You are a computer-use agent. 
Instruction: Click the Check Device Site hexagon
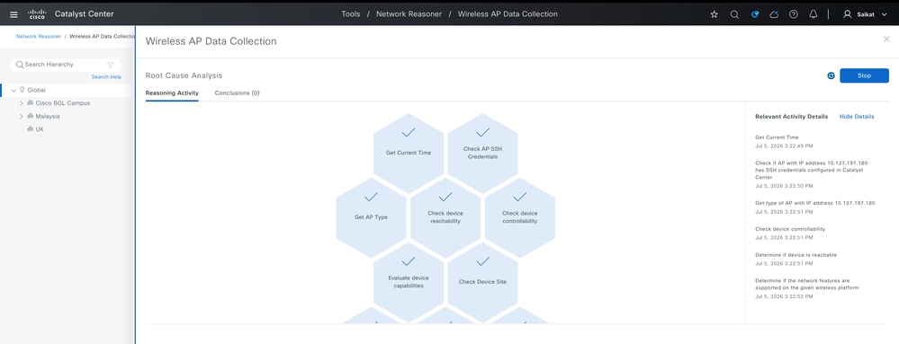(x=482, y=282)
